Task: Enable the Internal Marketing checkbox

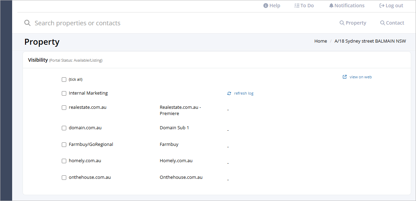Action: click(64, 93)
